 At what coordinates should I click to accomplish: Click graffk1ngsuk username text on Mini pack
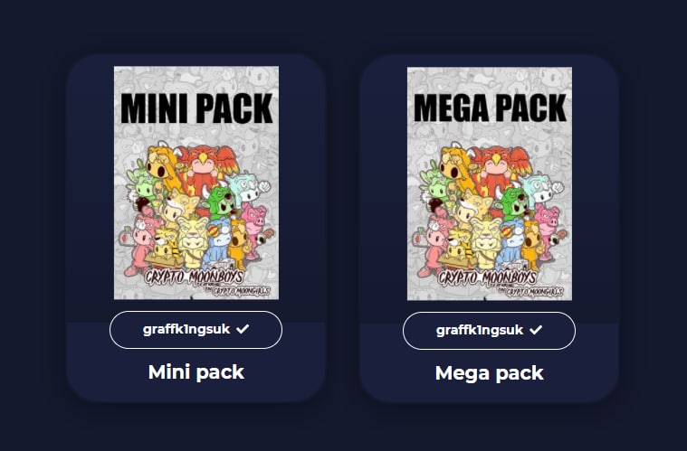186,329
